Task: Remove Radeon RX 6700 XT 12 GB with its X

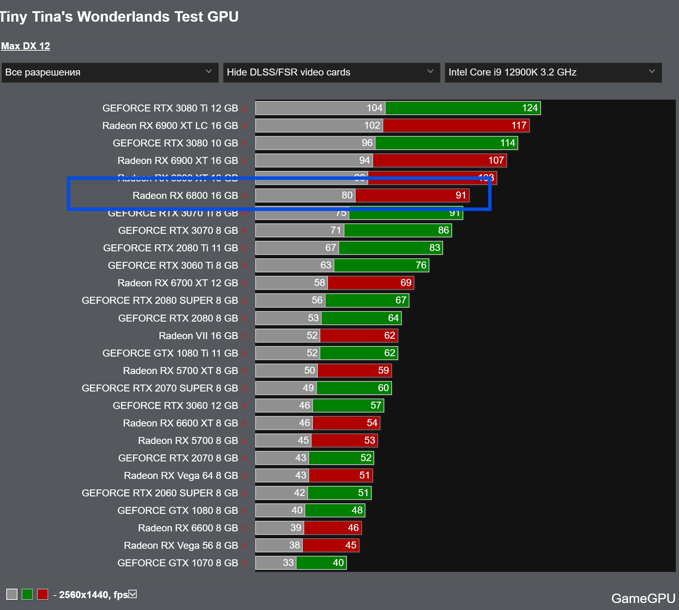Action: pos(244,283)
